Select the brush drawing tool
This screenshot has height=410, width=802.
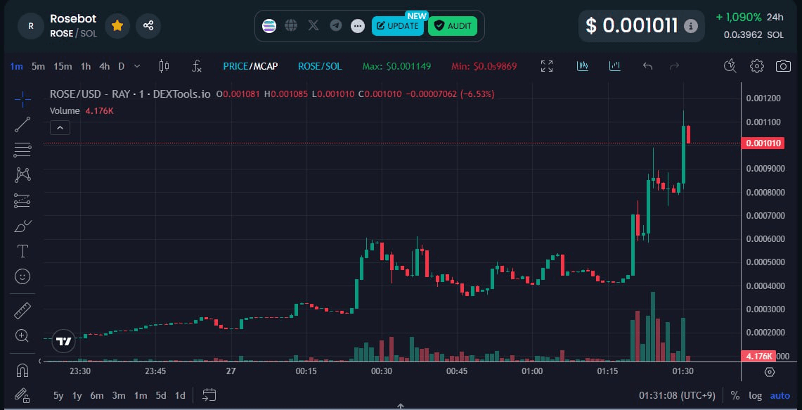22,226
